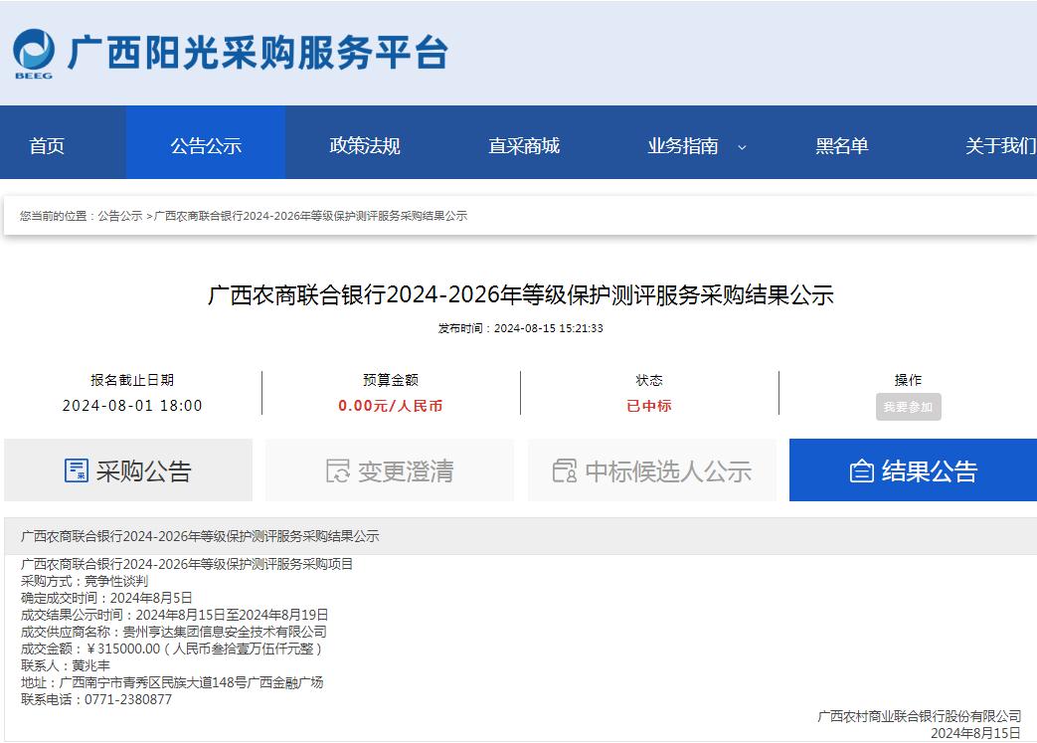The height and width of the screenshot is (743, 1037).
Task: Click the signature 广西农村商业联合银行股份有限公司
Action: 920,716
